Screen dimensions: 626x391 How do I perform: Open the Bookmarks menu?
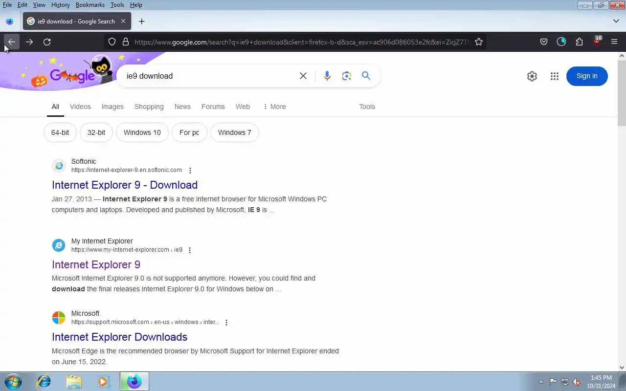coord(90,5)
